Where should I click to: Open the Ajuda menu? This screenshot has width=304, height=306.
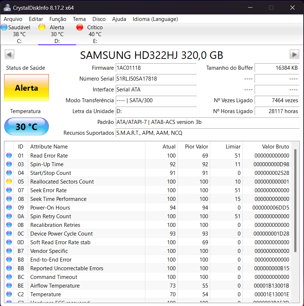tap(119, 19)
